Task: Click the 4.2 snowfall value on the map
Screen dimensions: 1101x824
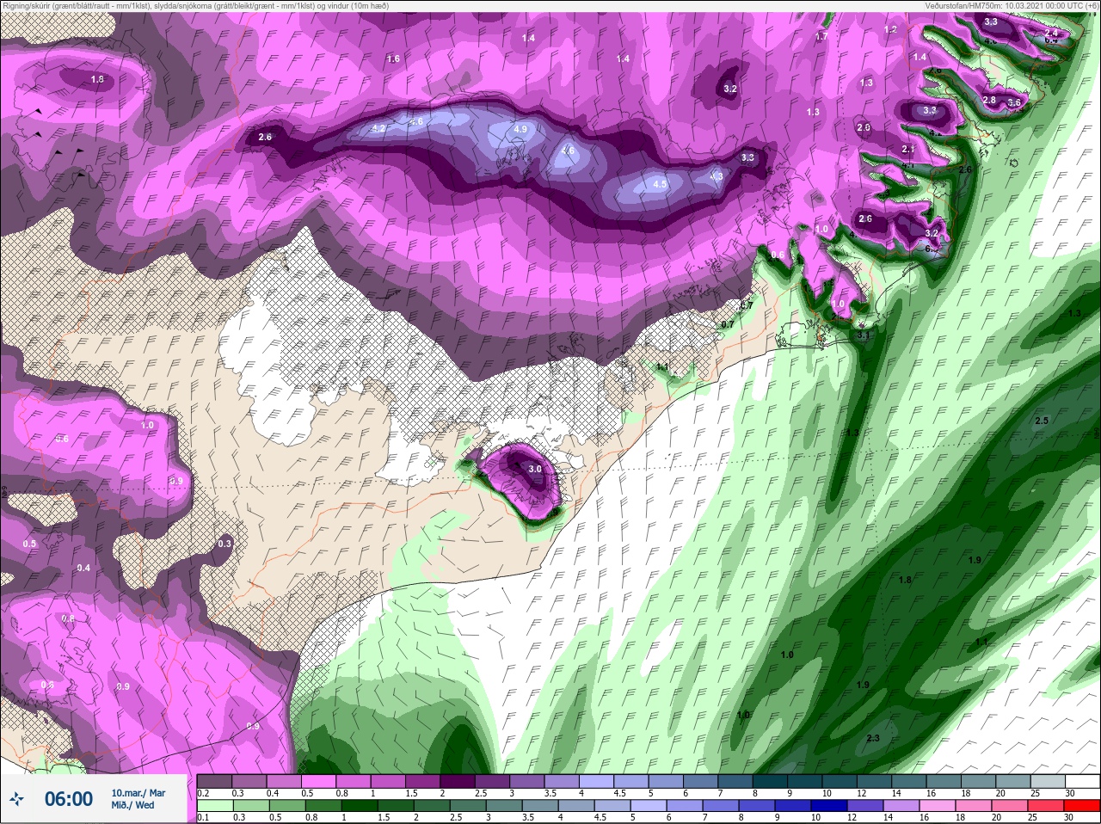Action: (x=378, y=128)
